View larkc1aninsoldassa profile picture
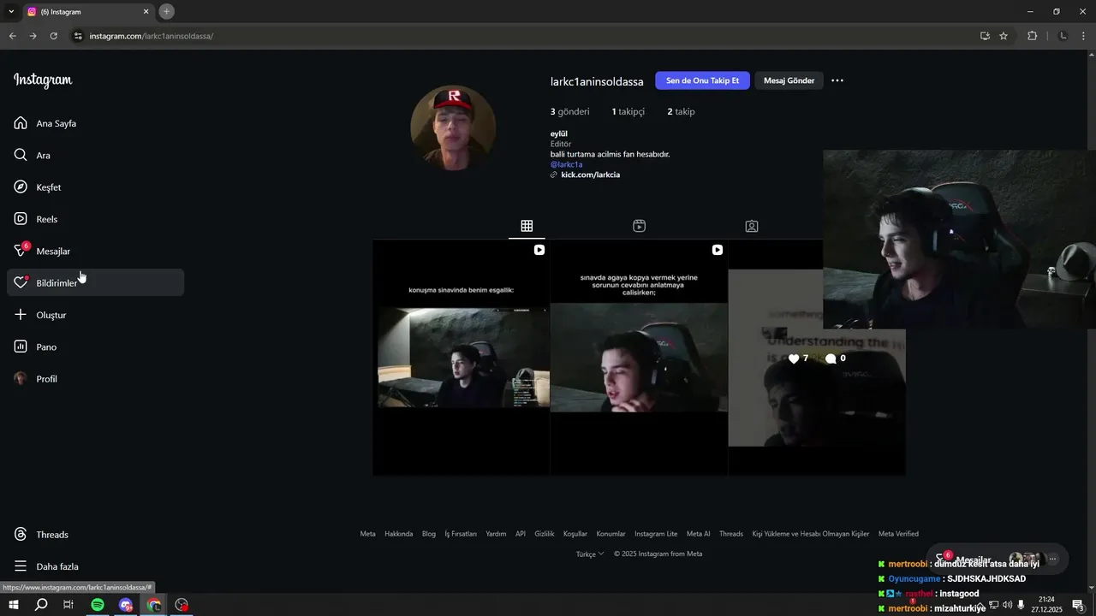The width and height of the screenshot is (1096, 616). pos(453,127)
